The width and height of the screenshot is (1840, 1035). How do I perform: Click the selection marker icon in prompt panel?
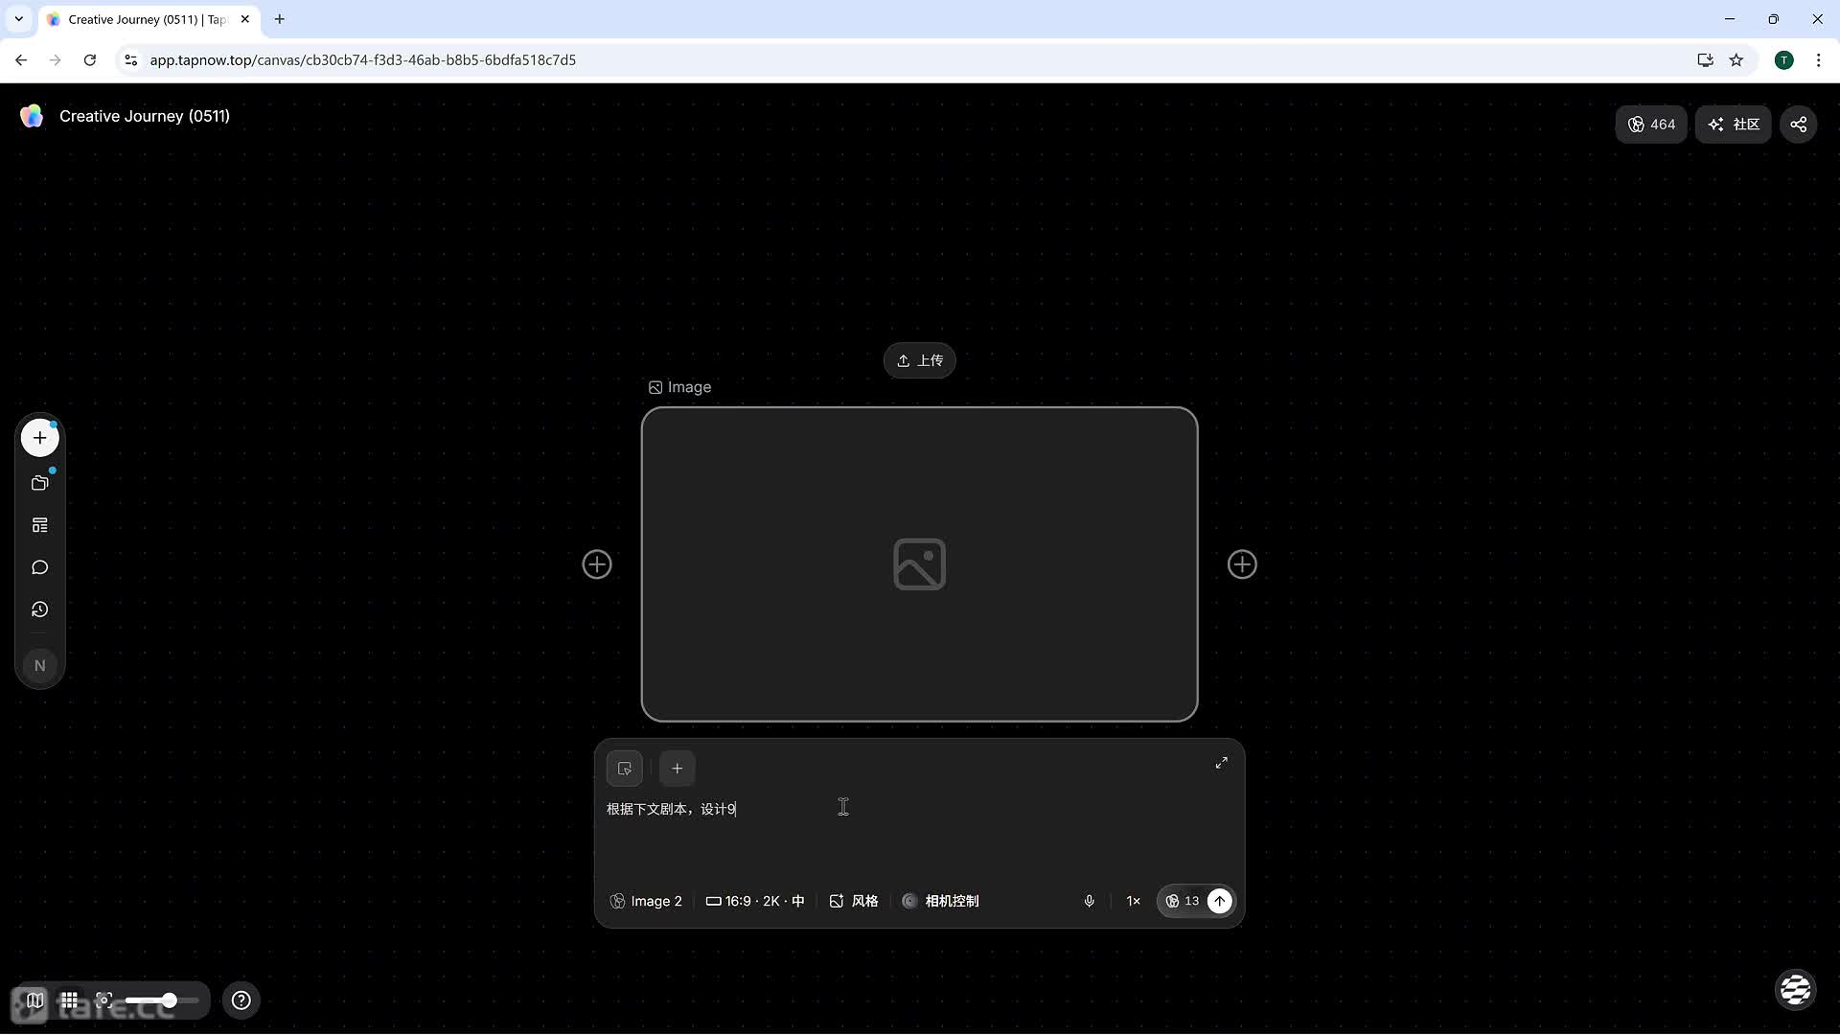625,769
